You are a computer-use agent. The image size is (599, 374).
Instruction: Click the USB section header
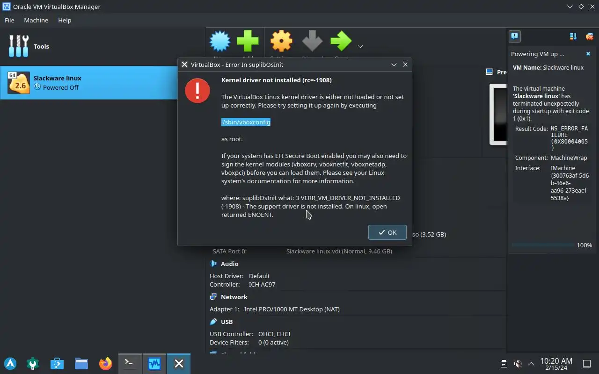pos(226,322)
